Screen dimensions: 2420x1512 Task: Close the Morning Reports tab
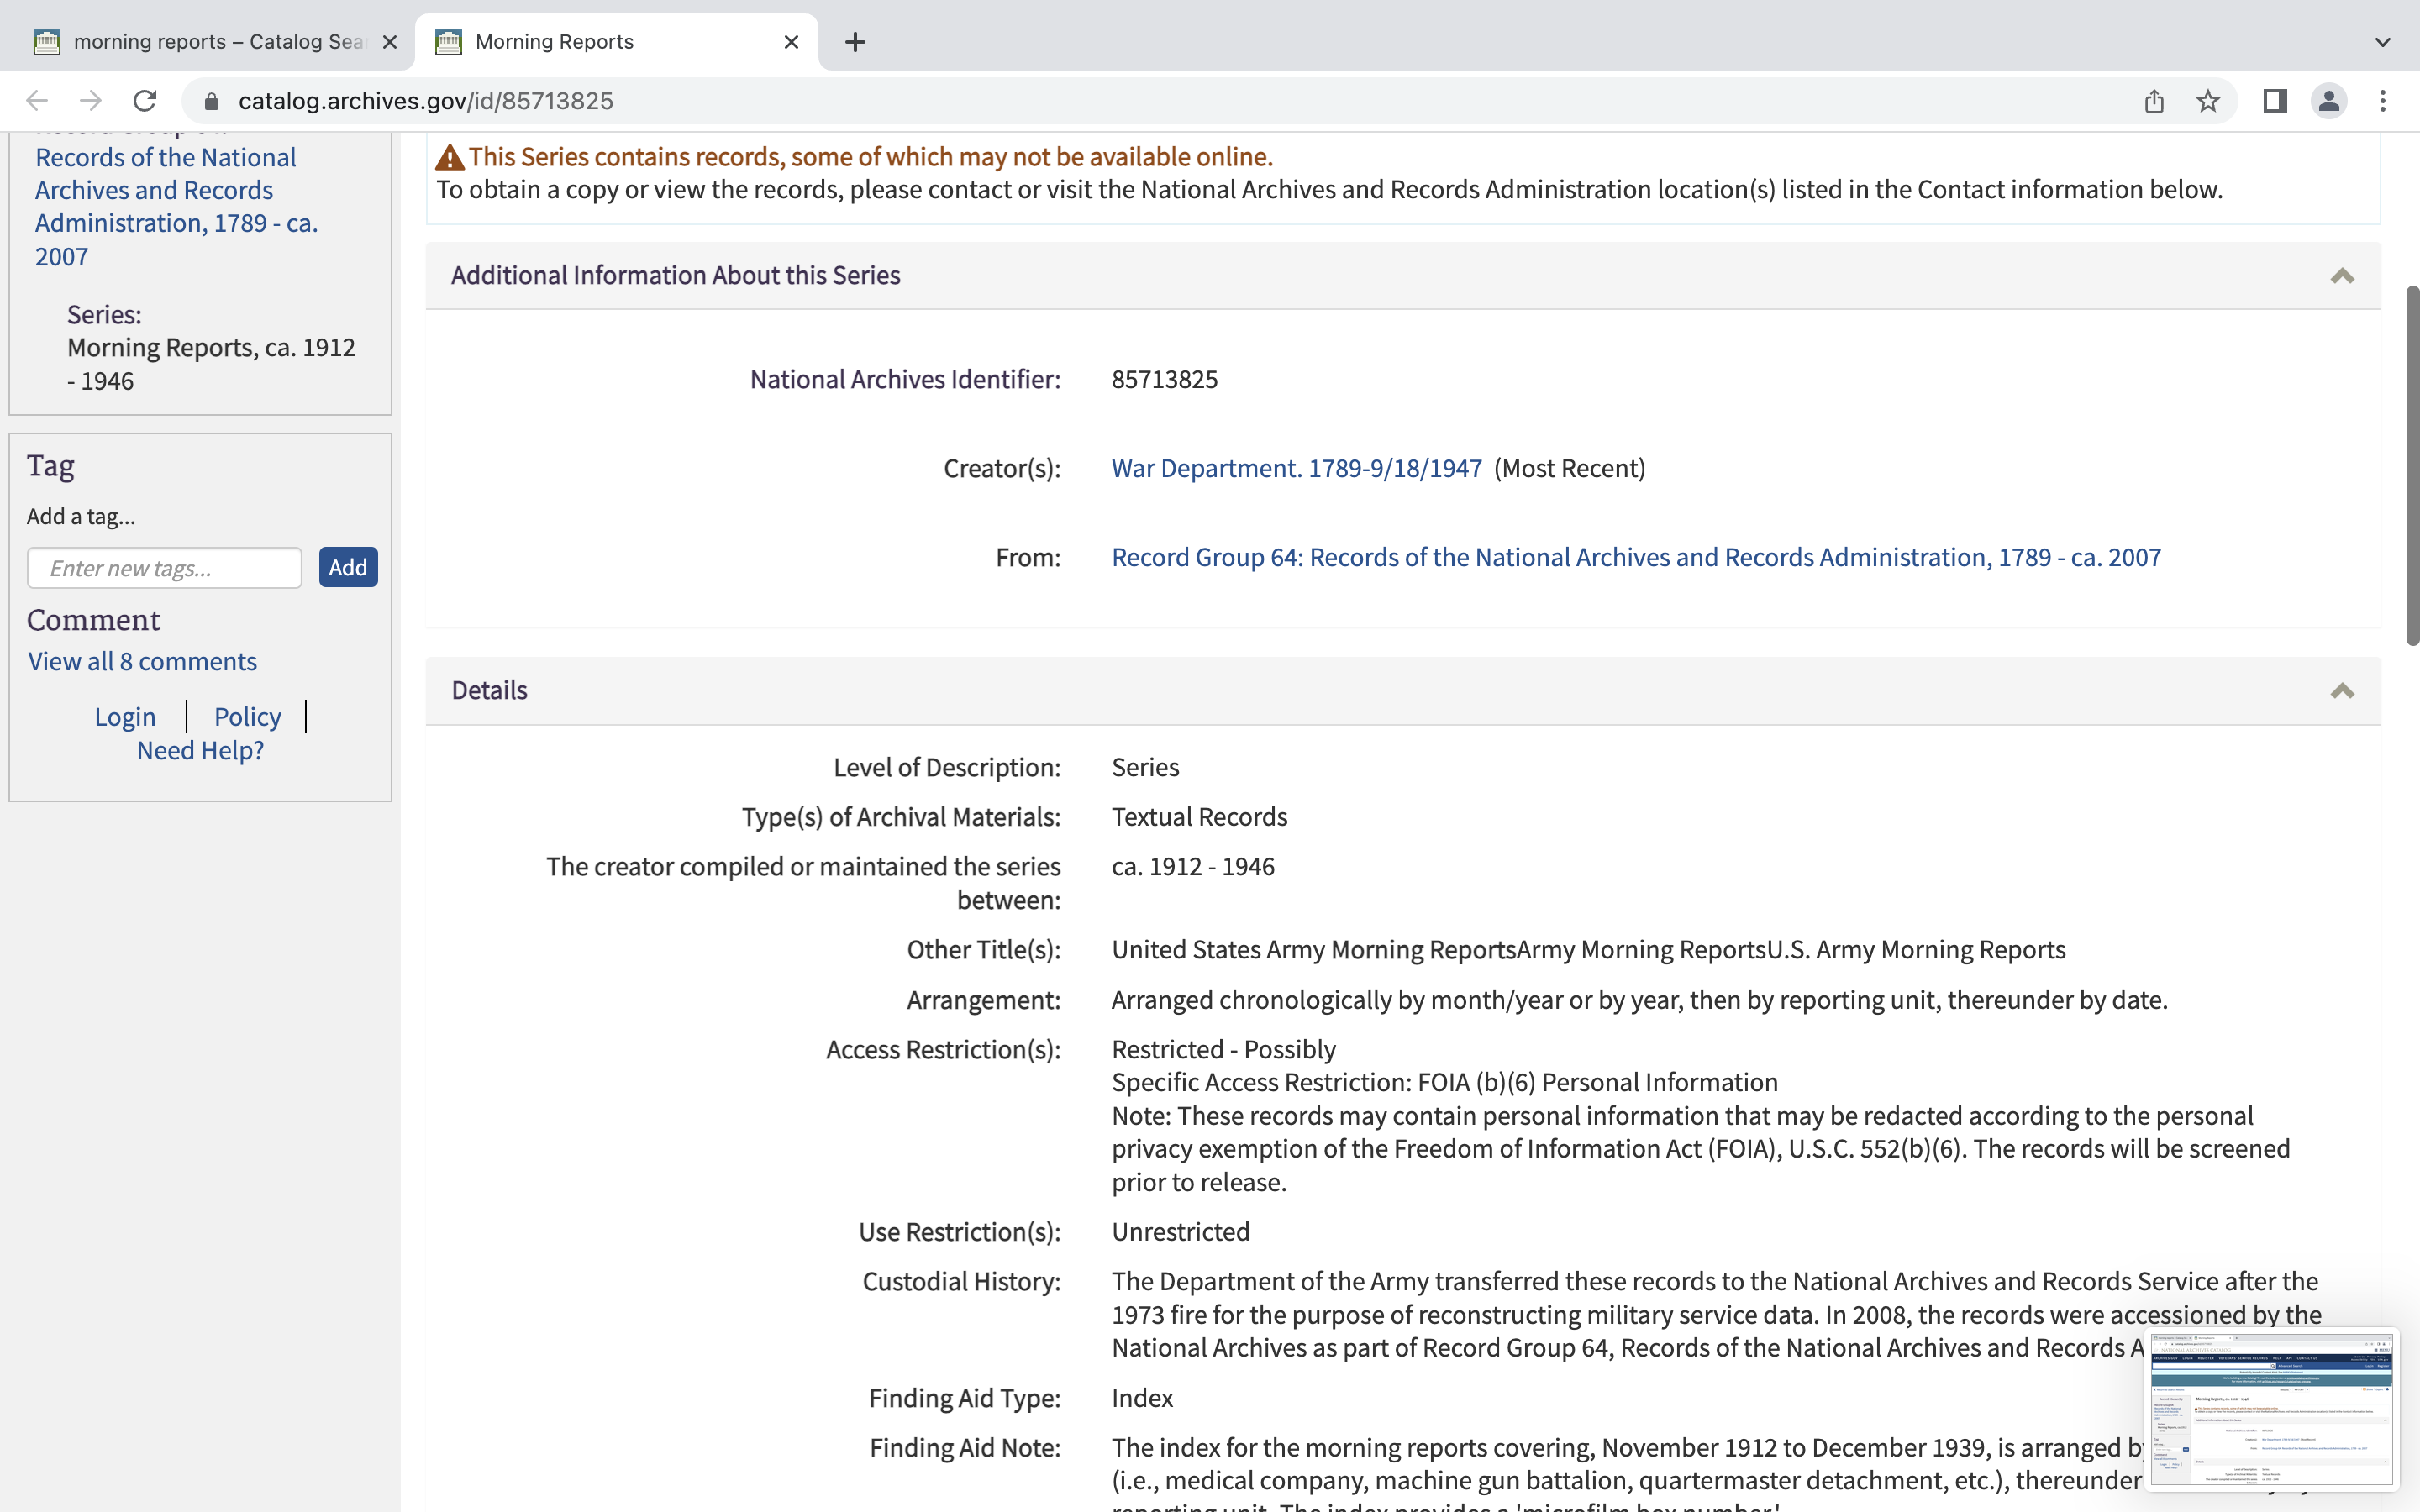(x=791, y=42)
